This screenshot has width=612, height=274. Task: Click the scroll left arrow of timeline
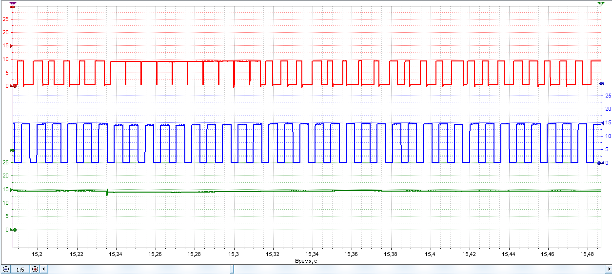pos(44,269)
